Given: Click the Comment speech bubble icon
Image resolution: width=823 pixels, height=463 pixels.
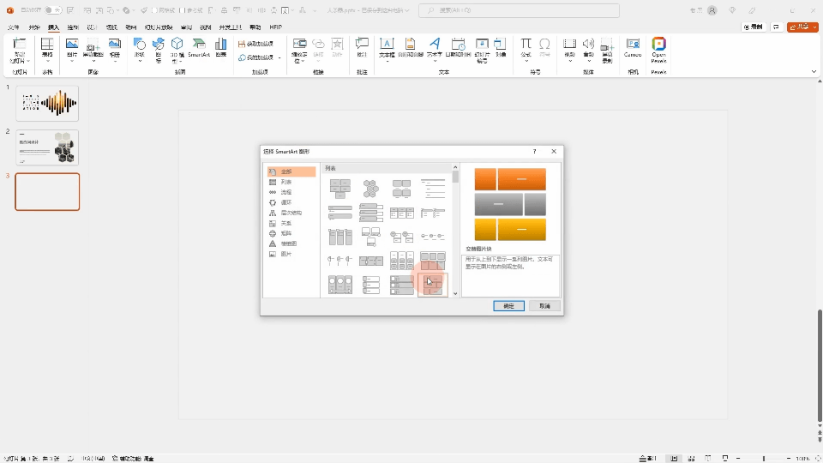Looking at the screenshot, I should pyautogui.click(x=362, y=44).
